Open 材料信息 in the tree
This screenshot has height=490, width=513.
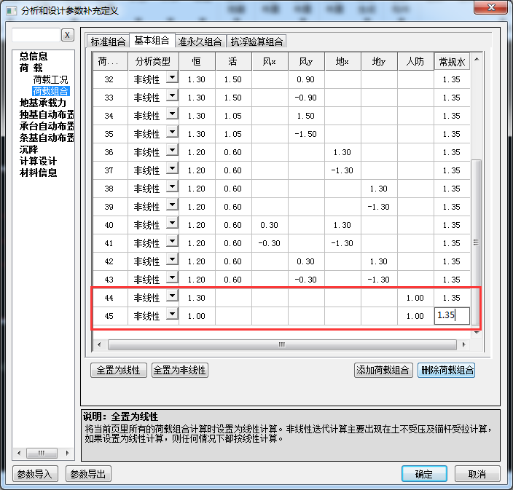click(x=38, y=173)
